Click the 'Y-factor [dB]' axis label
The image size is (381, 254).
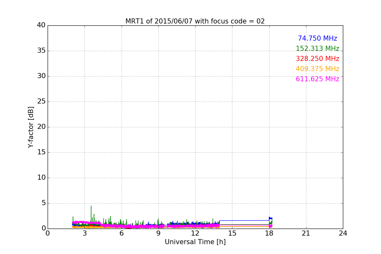[31, 127]
